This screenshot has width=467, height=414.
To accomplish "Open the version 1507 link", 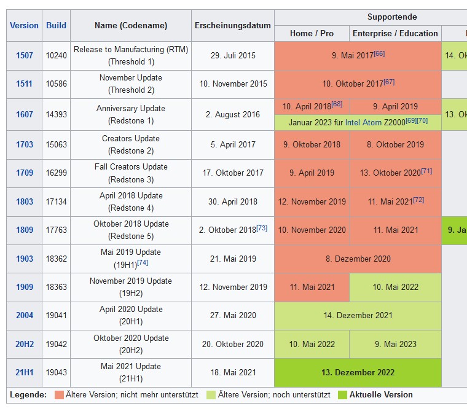I will (25, 55).
